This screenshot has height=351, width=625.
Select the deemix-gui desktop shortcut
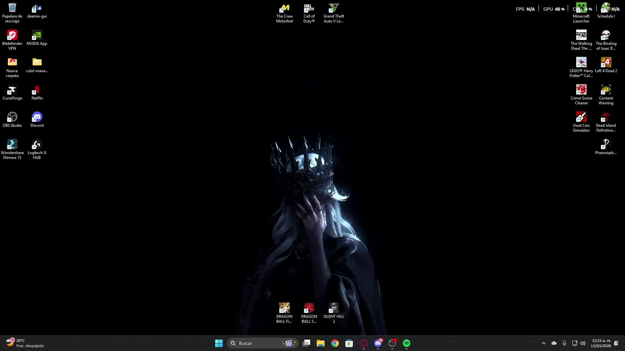(37, 11)
